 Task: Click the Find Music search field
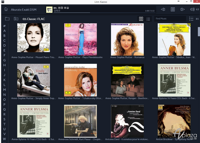point(169,19)
